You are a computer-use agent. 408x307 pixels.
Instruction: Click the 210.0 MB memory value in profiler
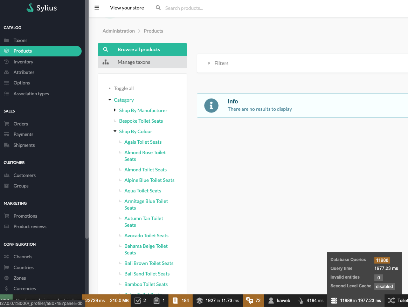[x=119, y=300]
